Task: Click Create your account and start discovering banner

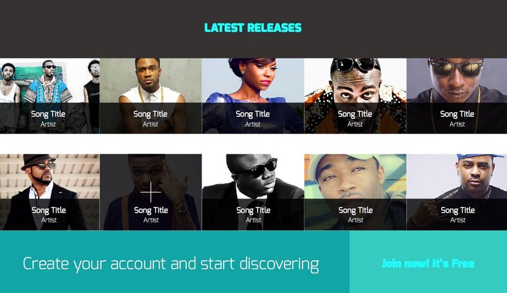Action: coord(170,264)
